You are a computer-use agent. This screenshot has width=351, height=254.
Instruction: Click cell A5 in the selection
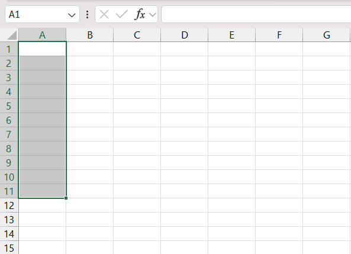(x=42, y=106)
